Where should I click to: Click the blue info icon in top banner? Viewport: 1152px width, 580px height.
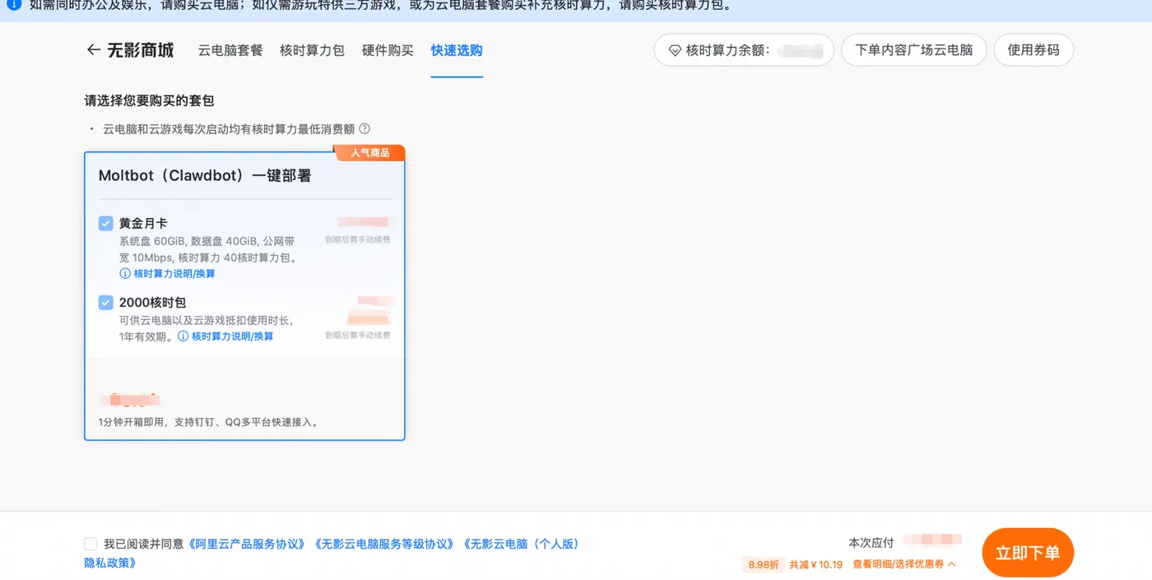click(14, 4)
